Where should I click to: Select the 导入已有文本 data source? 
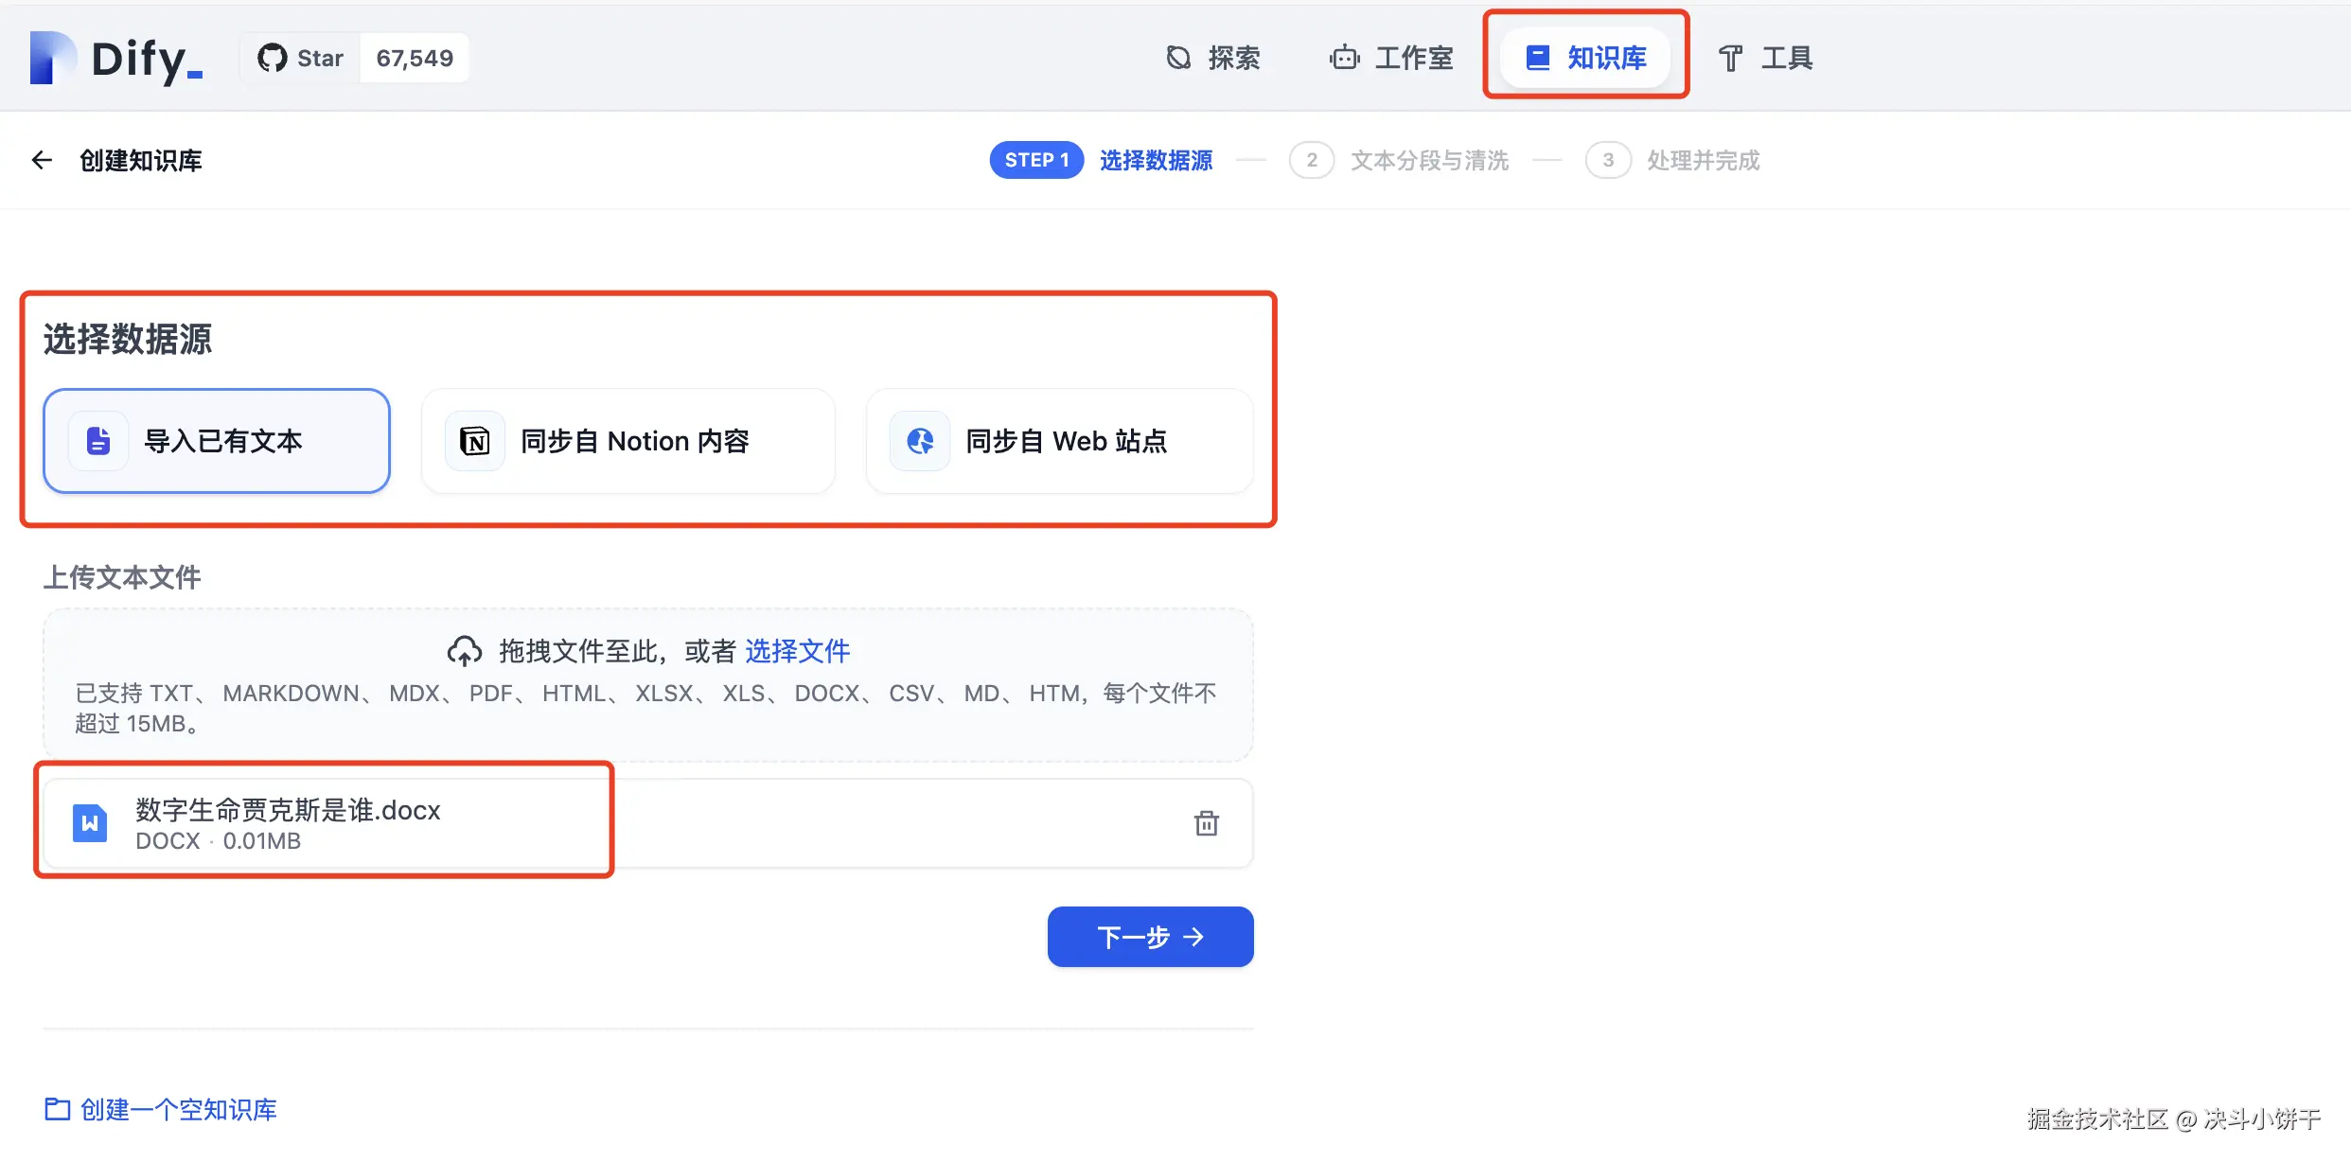tap(217, 441)
